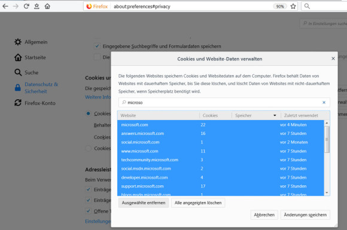Select the social.msdn.microsoft.com row
347x230 pixels.
click(221, 168)
